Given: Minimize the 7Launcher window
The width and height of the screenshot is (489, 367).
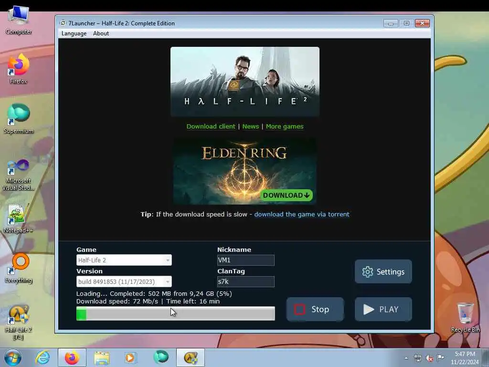Looking at the screenshot, I should 391,23.
